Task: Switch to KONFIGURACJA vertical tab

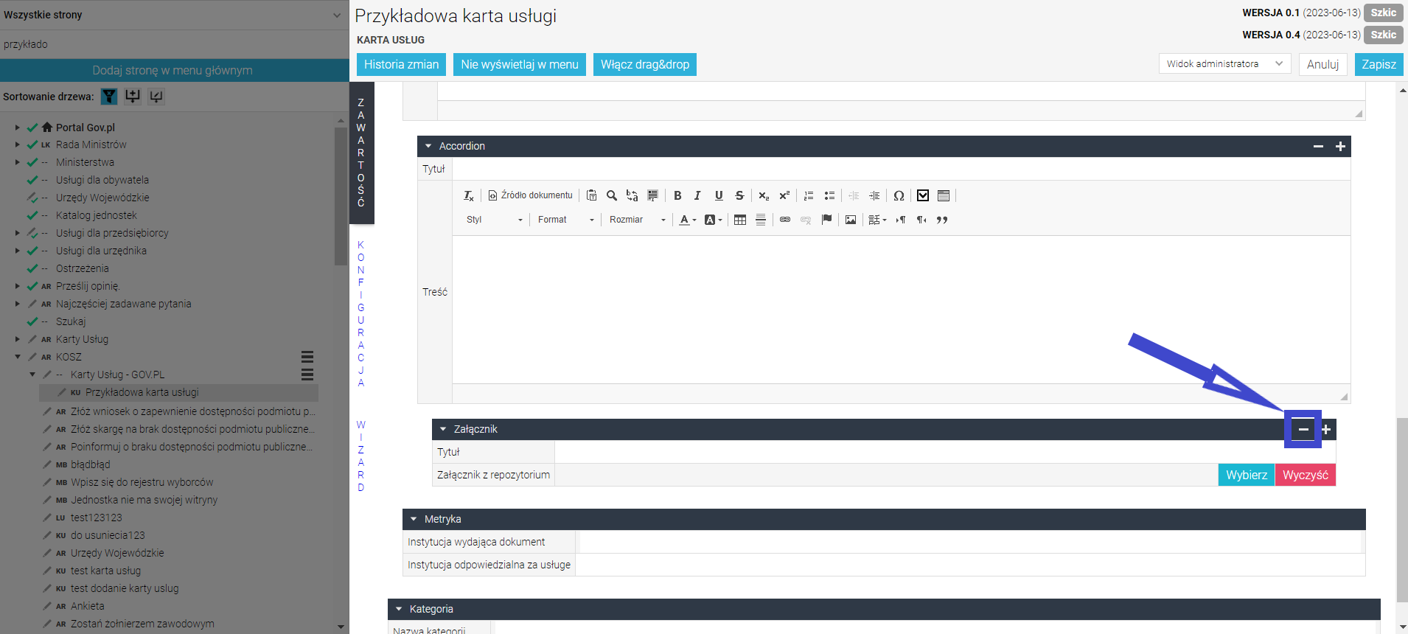Action: (361, 313)
